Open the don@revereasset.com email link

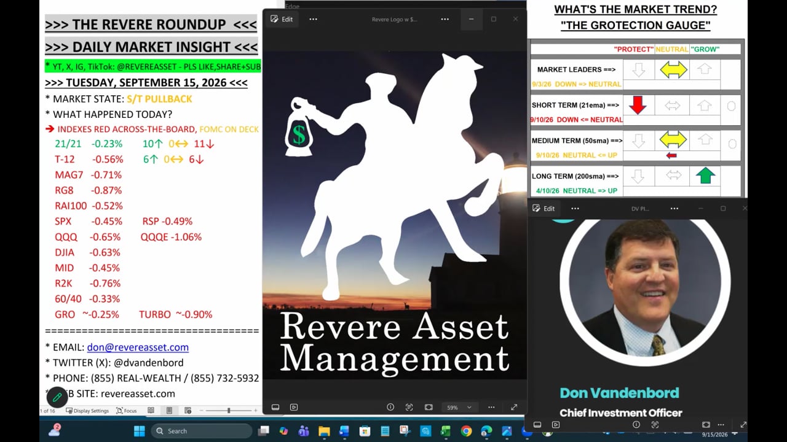[x=138, y=347]
